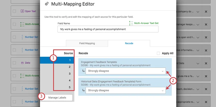216x107 pixels.
Task: Select the checkbox next to the Date row
Action: pos(14,63)
